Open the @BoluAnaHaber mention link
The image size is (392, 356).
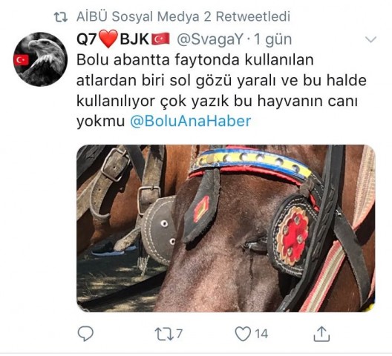[191, 121]
